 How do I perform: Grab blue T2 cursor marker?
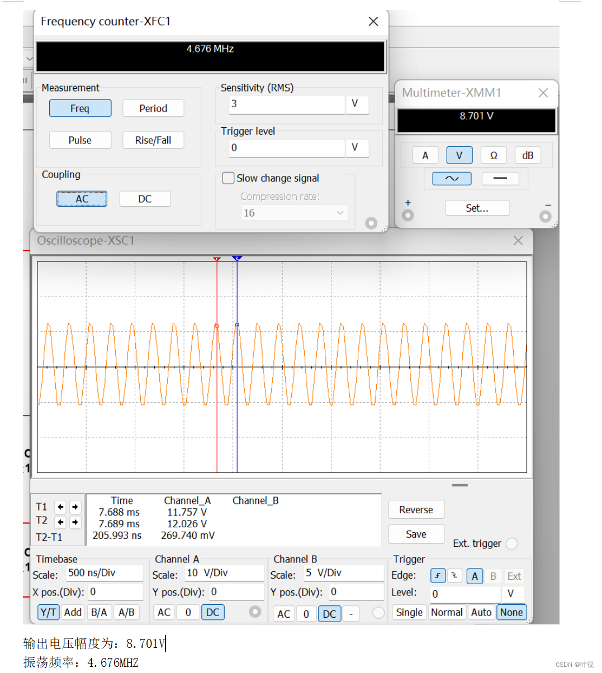point(237,259)
